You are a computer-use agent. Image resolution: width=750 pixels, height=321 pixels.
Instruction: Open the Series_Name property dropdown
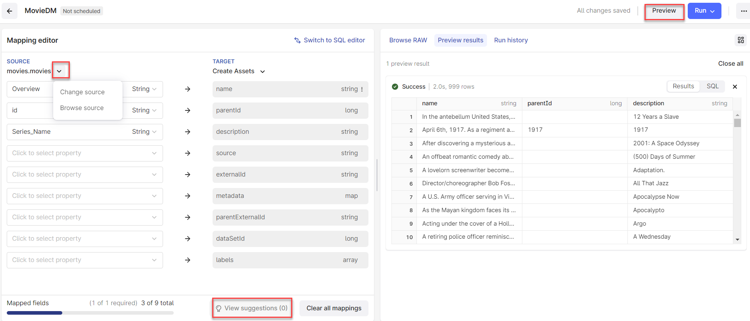click(85, 132)
